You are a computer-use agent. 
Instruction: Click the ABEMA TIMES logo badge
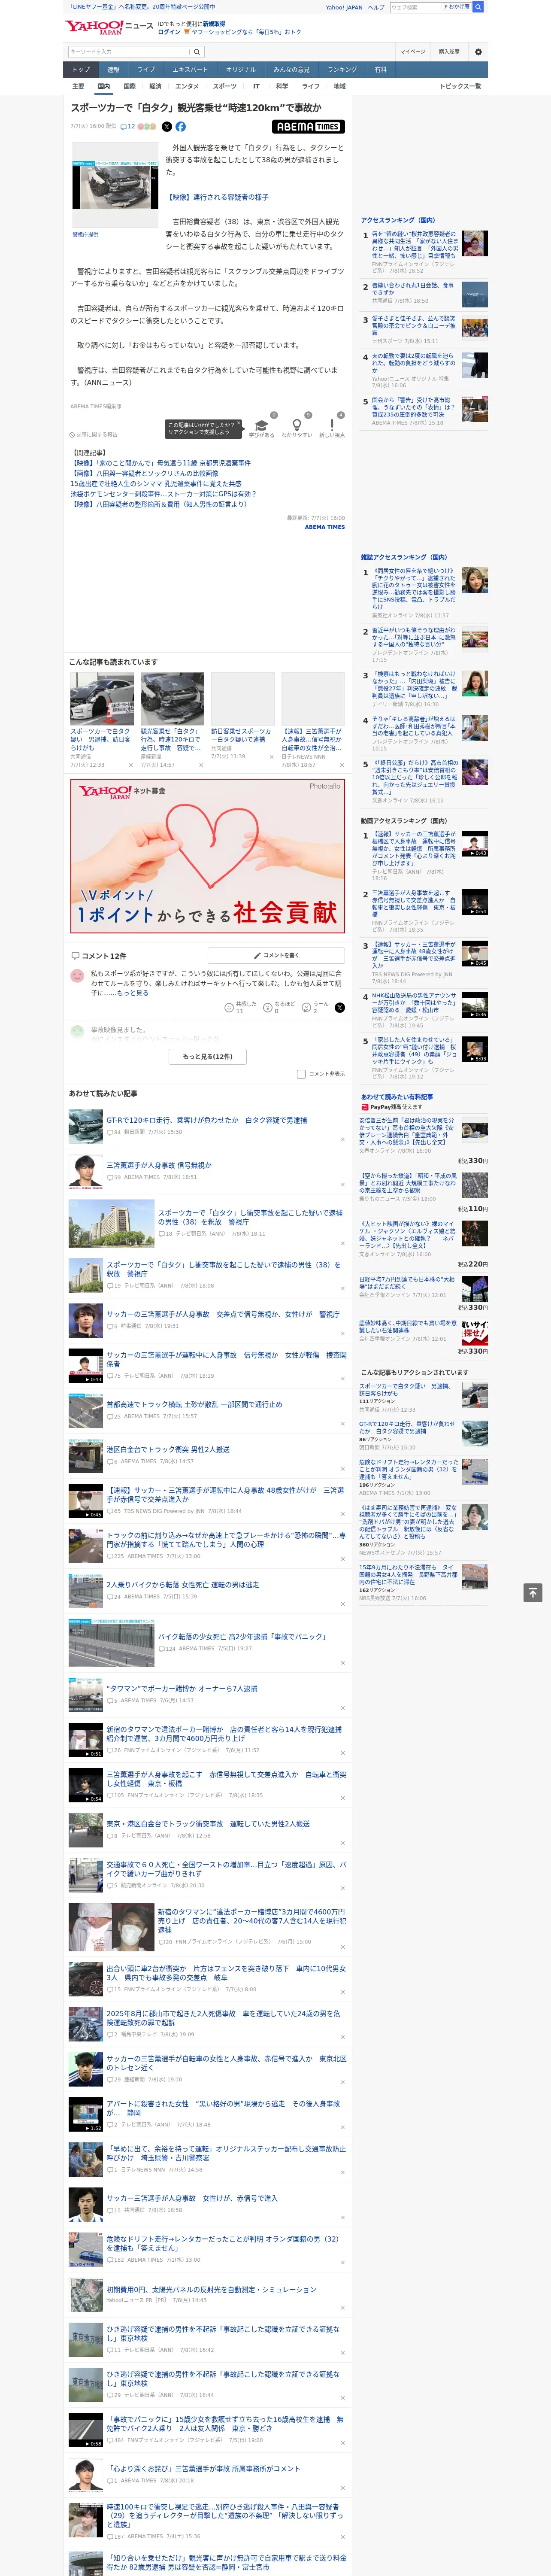coord(308,127)
